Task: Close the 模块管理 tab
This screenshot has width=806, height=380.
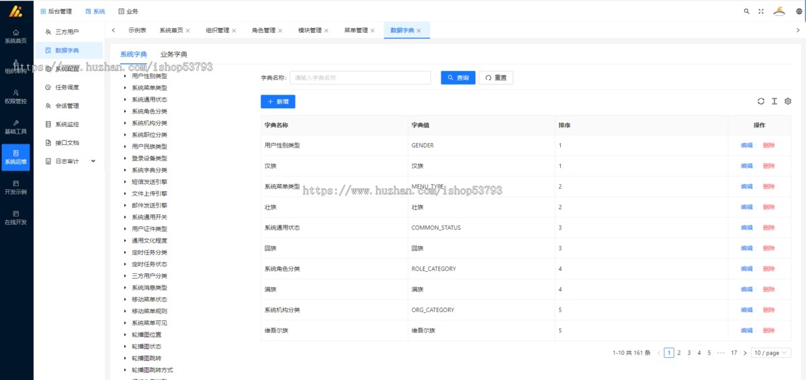Action: click(326, 30)
